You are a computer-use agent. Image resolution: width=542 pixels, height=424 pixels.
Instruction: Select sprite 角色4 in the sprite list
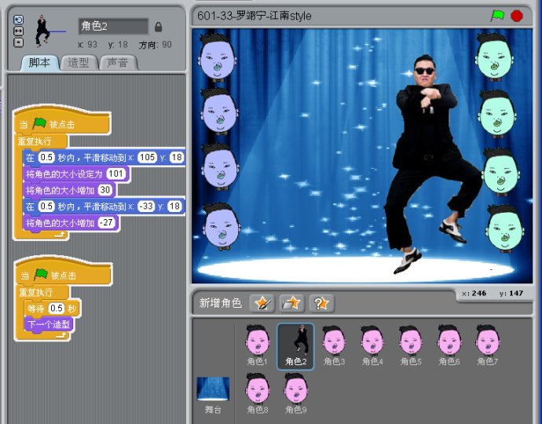[x=372, y=345]
